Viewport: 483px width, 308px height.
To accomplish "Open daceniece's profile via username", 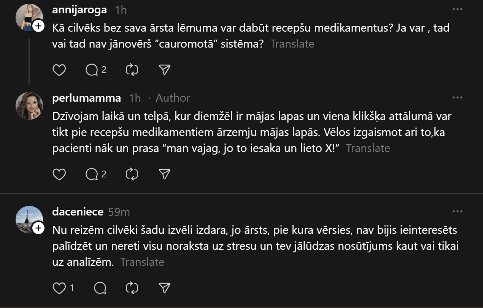I will 78,212.
